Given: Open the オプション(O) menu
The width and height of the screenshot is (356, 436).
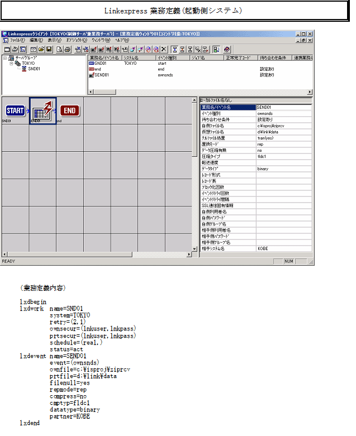Looking at the screenshot, I should tap(75, 40).
